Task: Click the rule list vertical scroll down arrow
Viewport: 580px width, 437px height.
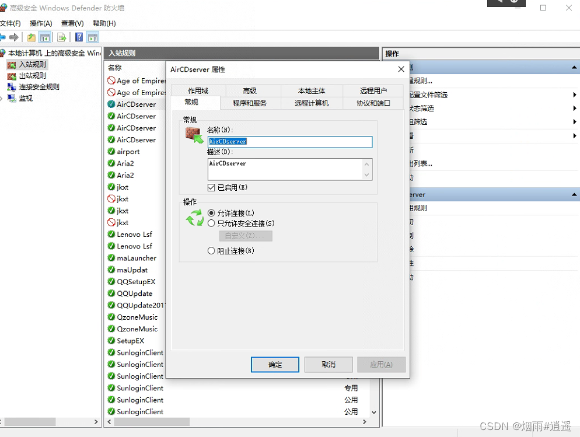Action: point(374,412)
